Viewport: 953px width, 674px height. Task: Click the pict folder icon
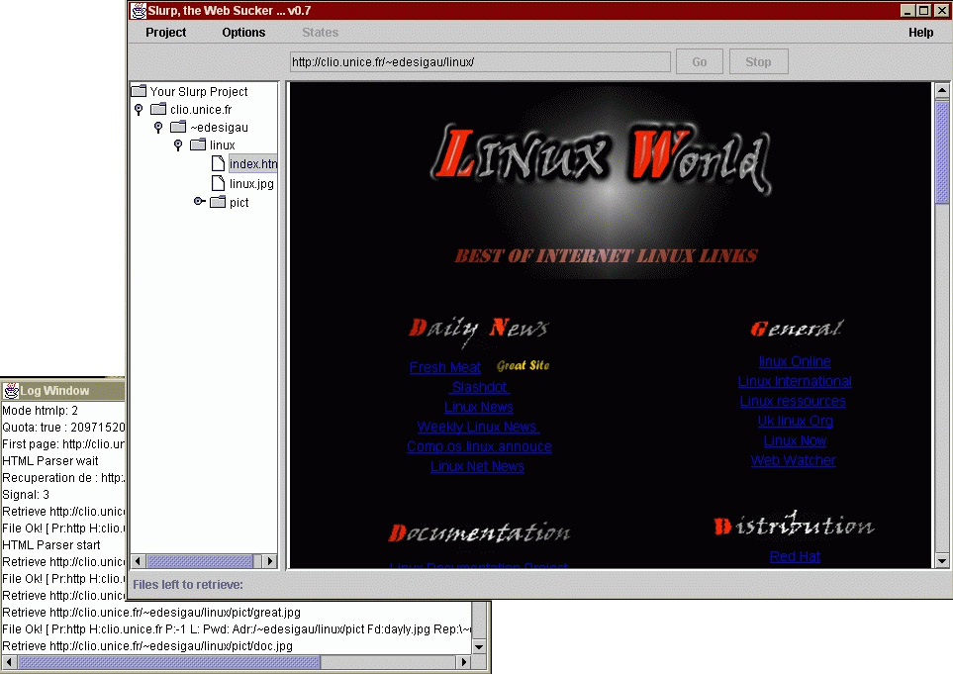tap(218, 203)
